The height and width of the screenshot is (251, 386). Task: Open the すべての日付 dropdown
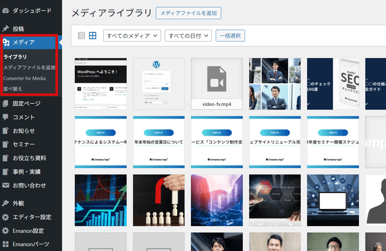188,36
